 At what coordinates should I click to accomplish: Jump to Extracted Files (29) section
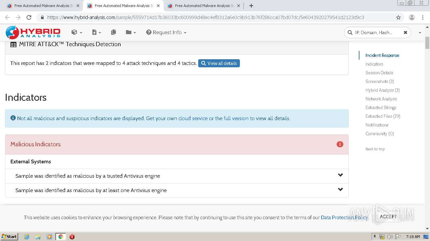pos(383,116)
